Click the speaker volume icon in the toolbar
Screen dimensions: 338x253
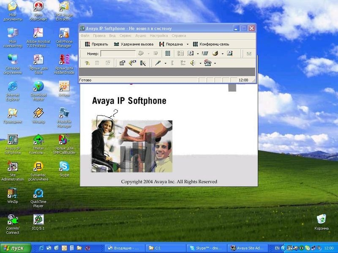[193, 63]
